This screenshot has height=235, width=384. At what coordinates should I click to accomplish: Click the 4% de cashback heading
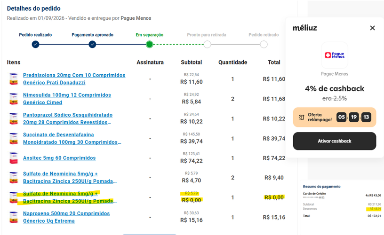(x=335, y=88)
